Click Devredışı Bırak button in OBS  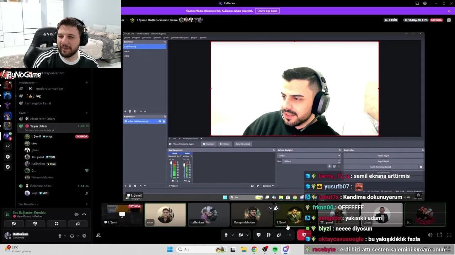[243, 144]
